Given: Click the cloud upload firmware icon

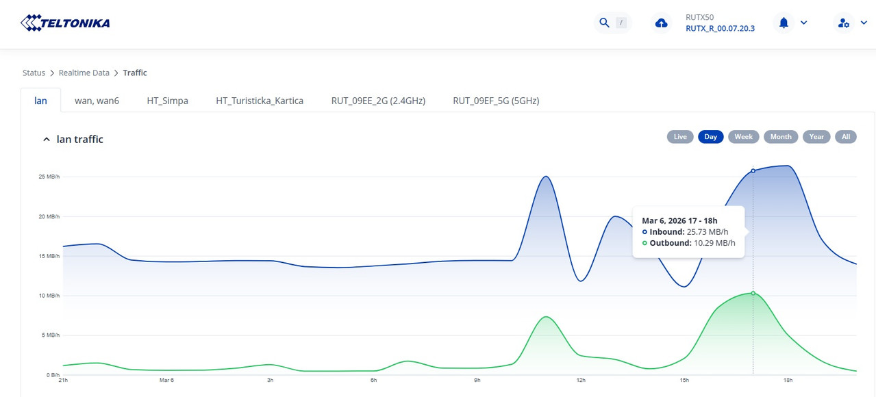Looking at the screenshot, I should [x=661, y=23].
